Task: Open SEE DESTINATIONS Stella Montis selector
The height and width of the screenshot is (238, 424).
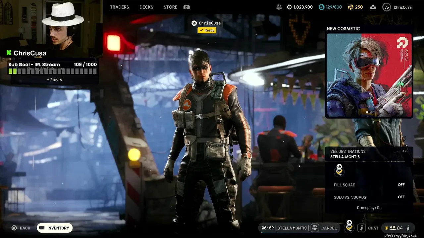Action: [369, 154]
